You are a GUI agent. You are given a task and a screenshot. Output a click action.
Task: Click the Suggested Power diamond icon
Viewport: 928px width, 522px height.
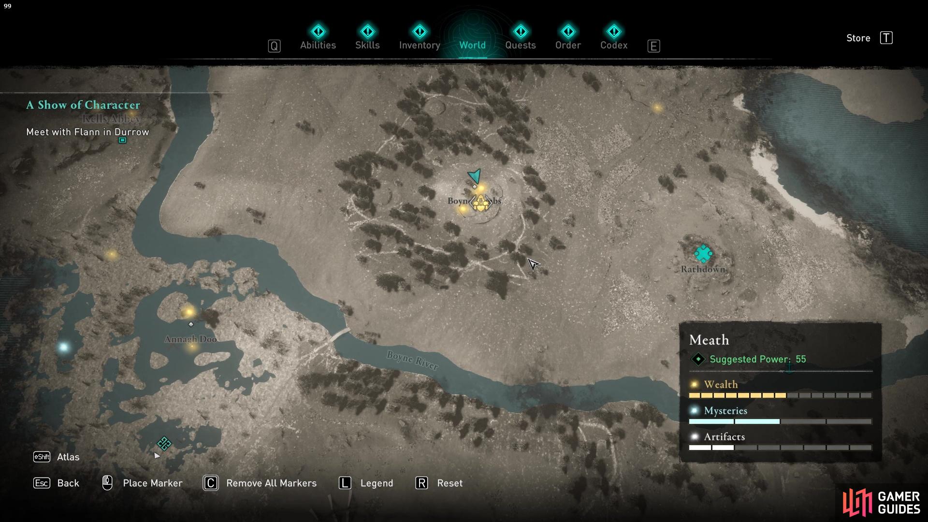point(698,359)
